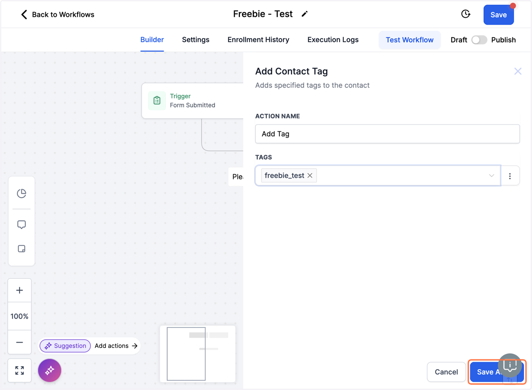Click the pencil icon to rename workflow
Viewport: 532px width, 390px height.
point(305,14)
